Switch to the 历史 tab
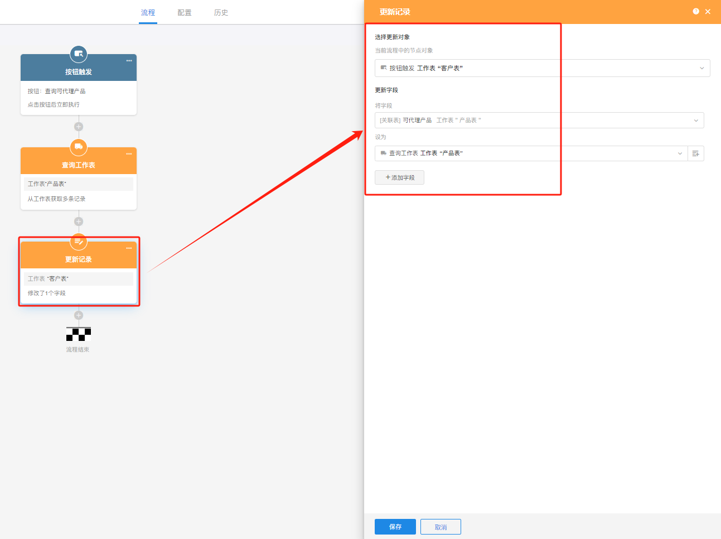The image size is (721, 539). [221, 12]
